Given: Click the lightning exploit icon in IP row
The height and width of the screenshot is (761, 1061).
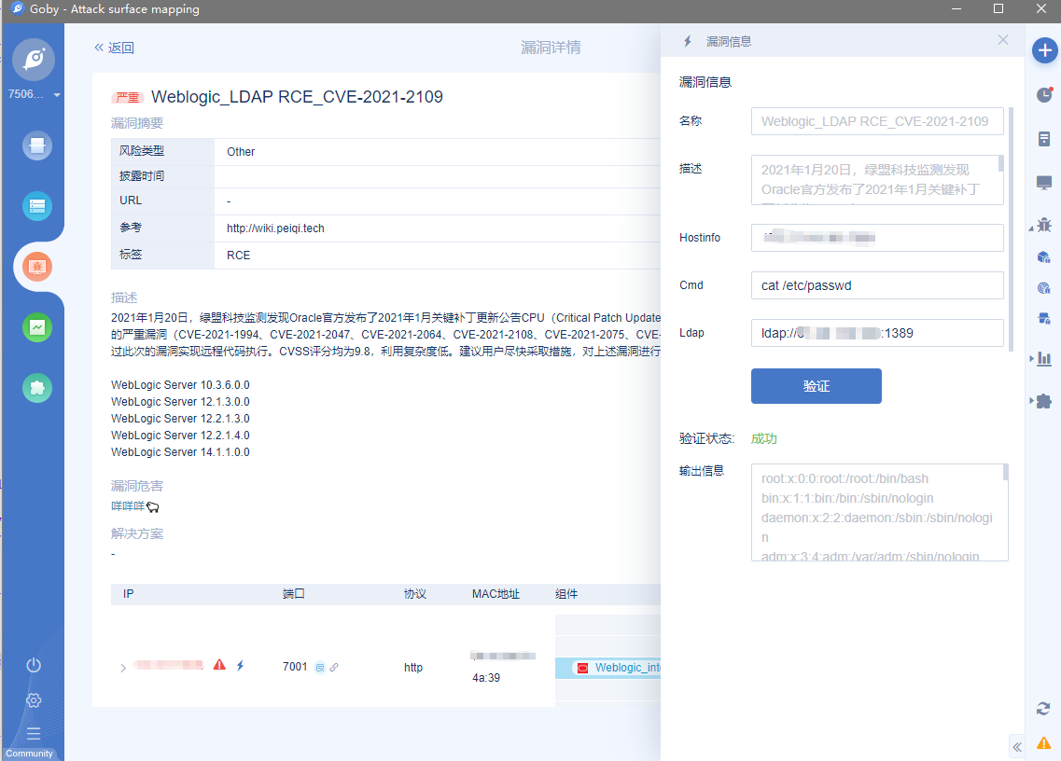Looking at the screenshot, I should click(x=240, y=666).
